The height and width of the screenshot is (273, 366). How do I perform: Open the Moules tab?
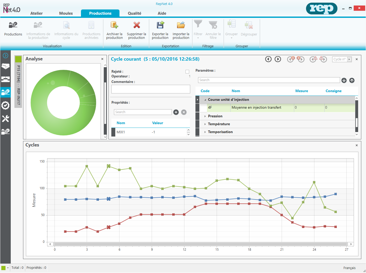(66, 13)
